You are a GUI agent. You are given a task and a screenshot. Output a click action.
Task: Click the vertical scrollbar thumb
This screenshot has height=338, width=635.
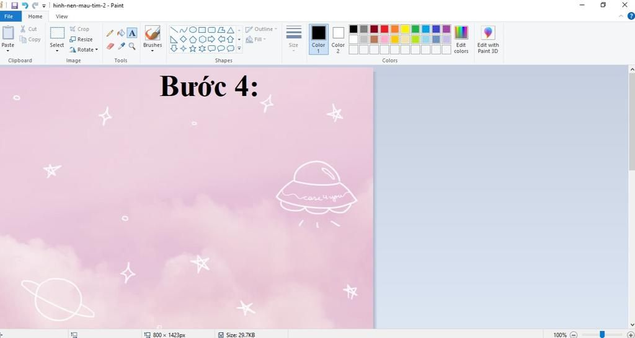pyautogui.click(x=631, y=123)
